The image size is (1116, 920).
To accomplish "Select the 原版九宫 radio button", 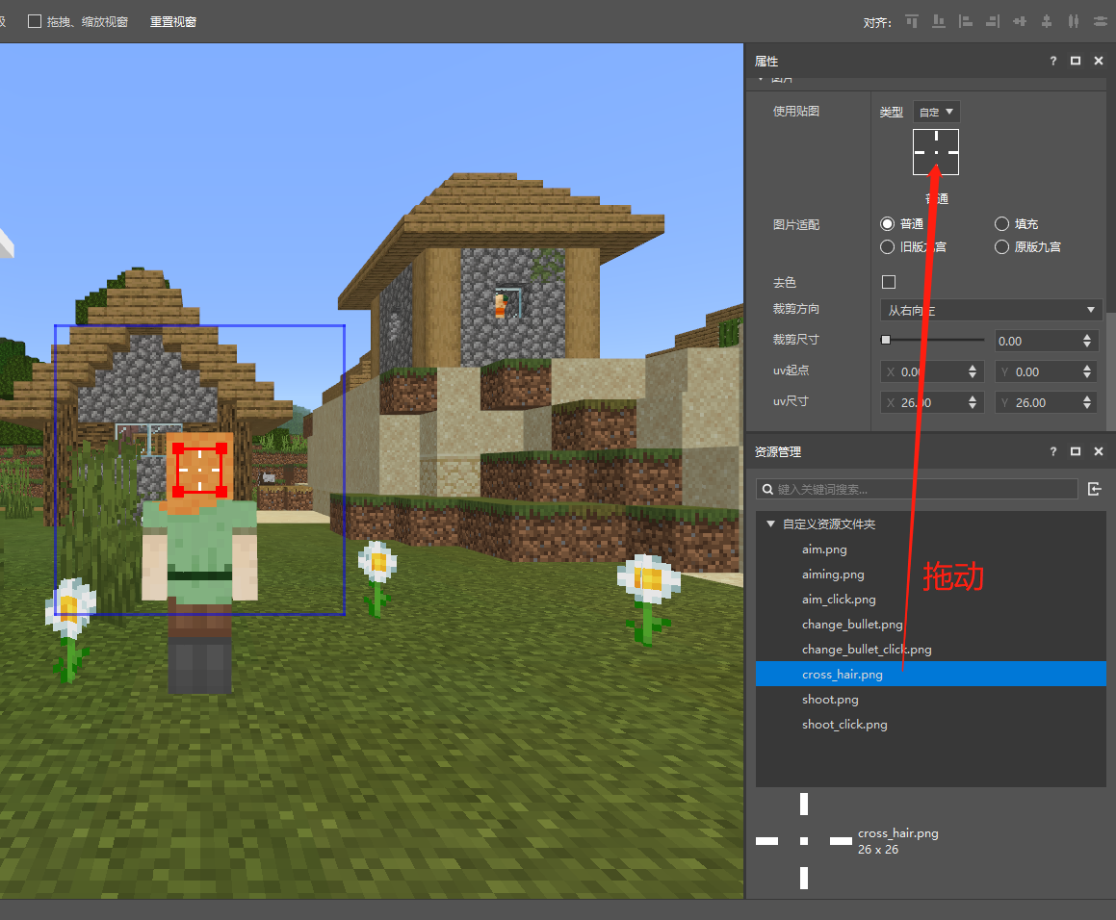I will 1001,247.
